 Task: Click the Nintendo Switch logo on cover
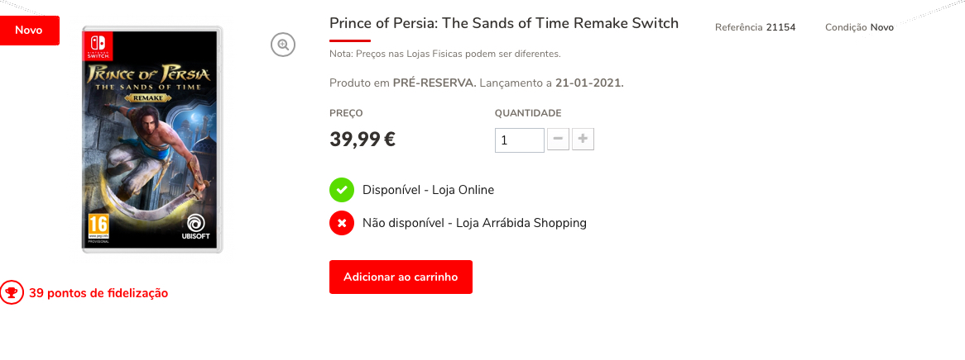click(x=97, y=45)
